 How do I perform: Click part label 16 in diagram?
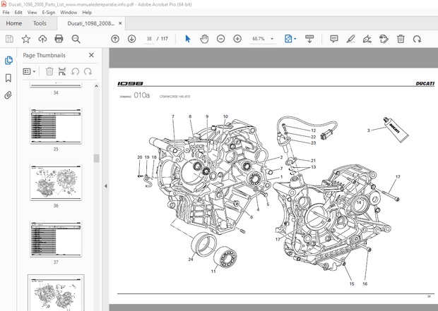click(x=365, y=283)
